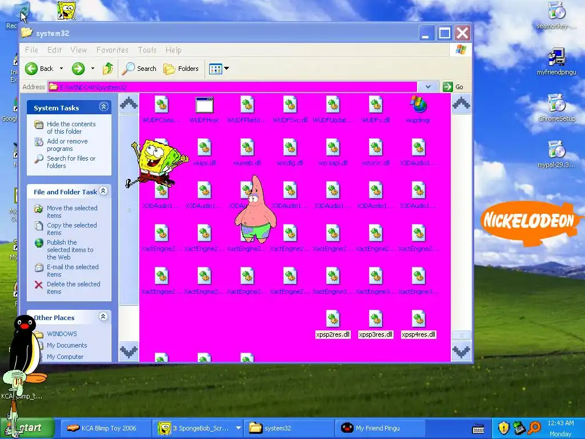
Task: Click the address field showing E:\WINDOWS\system32
Action: [x=233, y=87]
